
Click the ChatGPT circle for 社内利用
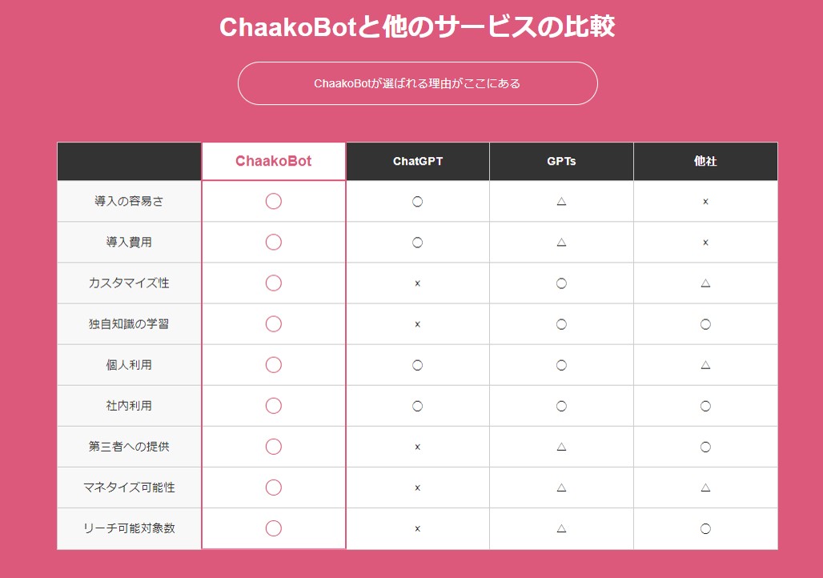click(417, 406)
